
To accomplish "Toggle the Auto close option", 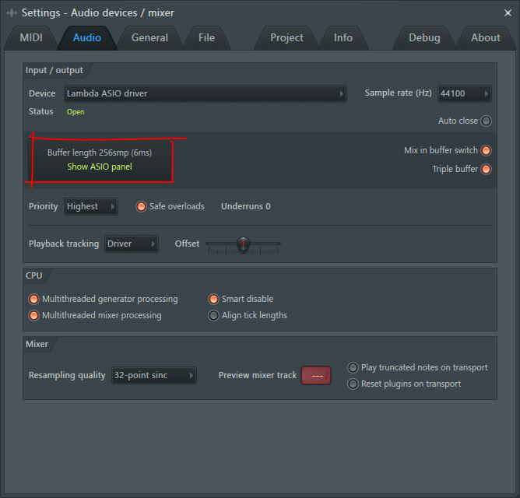I will pyautogui.click(x=486, y=121).
